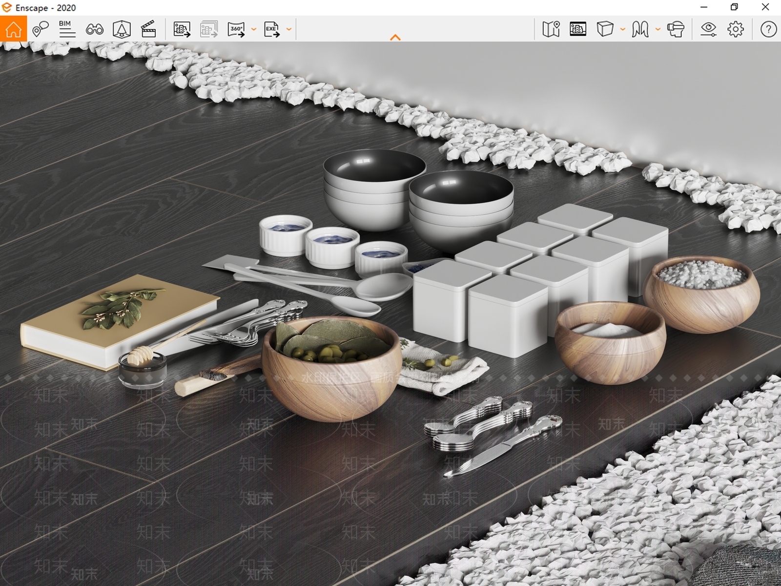781x586 pixels.
Task: Open the video editor clapperboard
Action: click(x=148, y=29)
